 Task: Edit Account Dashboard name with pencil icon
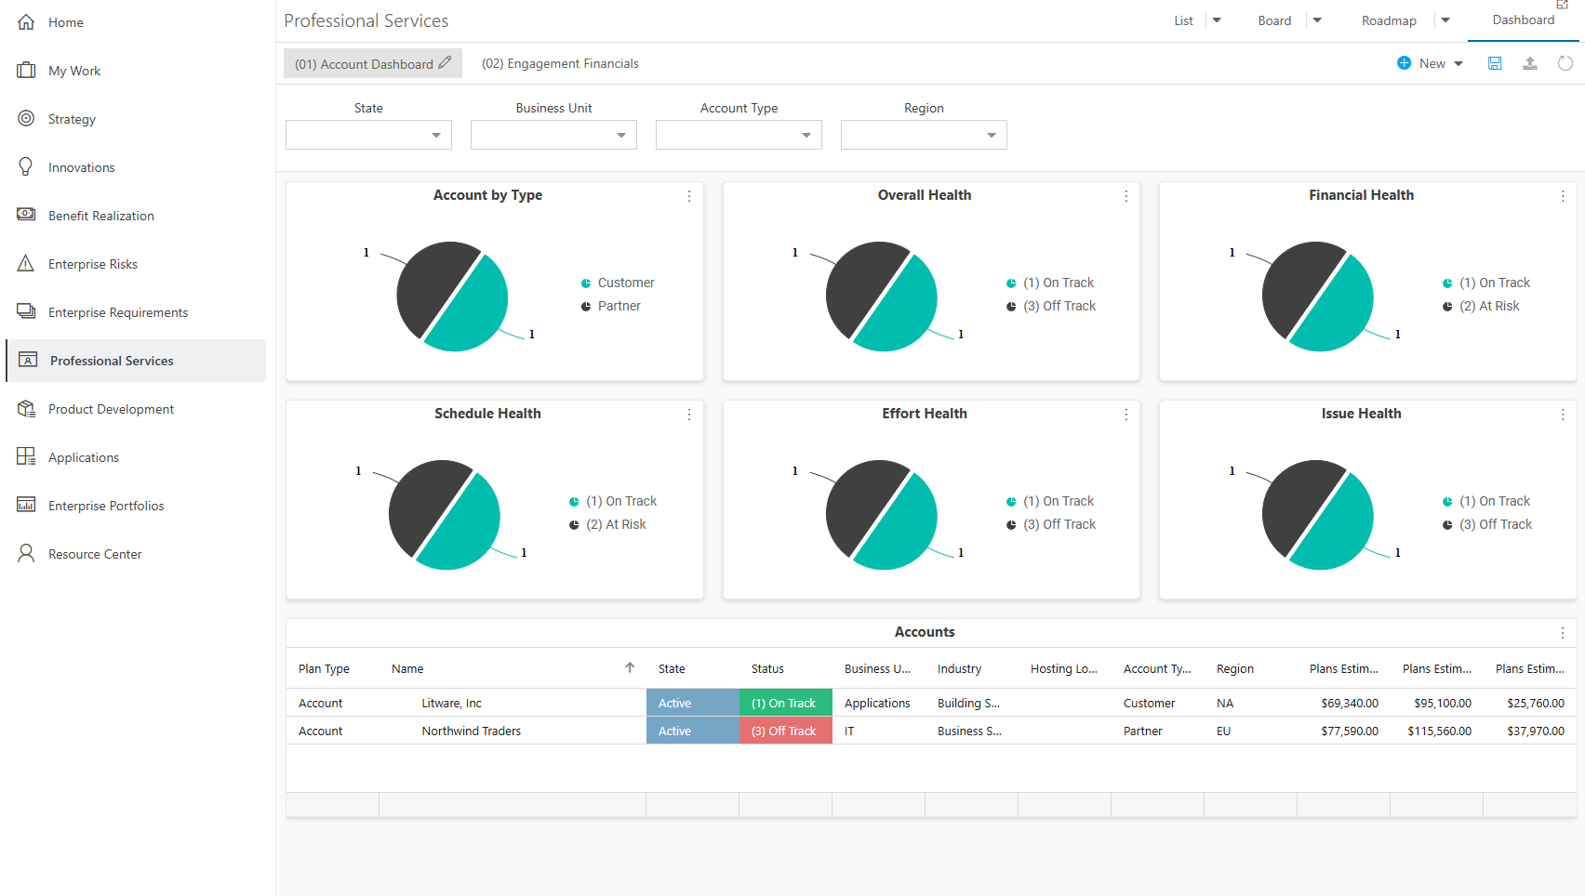(x=445, y=63)
